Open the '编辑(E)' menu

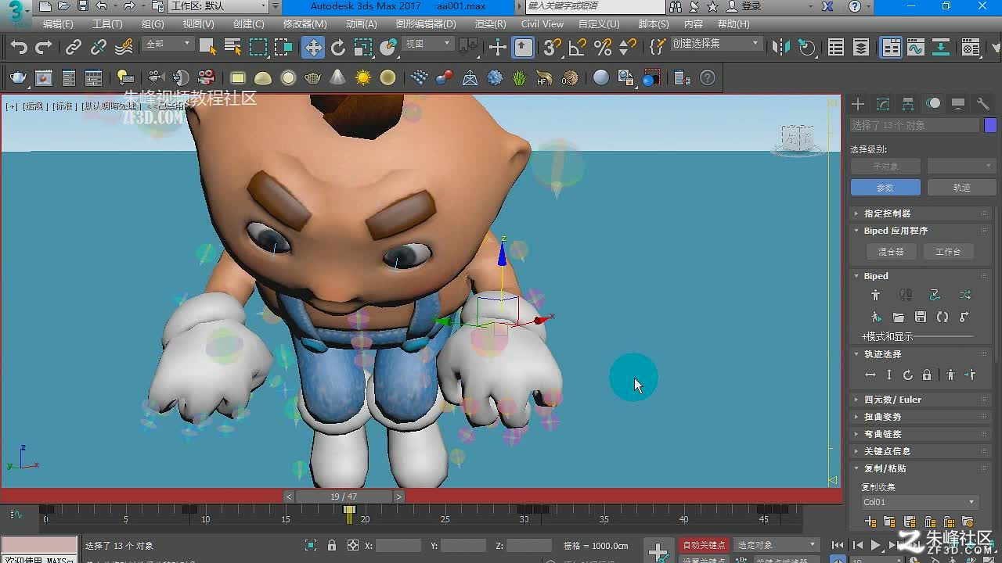point(58,24)
